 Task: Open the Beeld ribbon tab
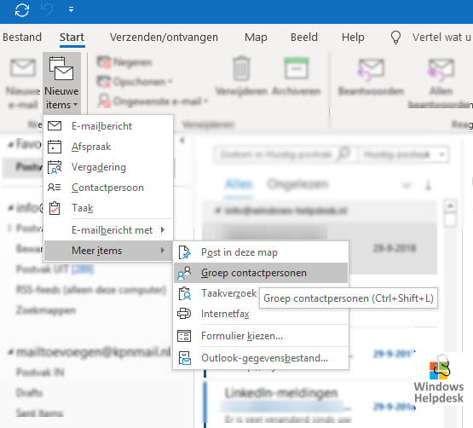click(304, 38)
